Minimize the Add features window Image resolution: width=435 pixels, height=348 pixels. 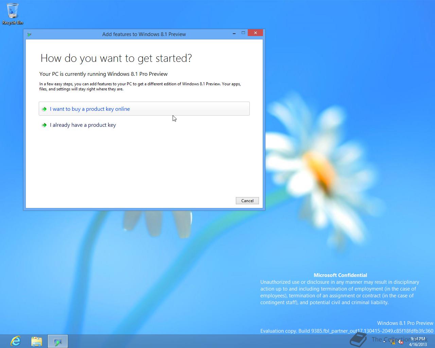click(234, 33)
